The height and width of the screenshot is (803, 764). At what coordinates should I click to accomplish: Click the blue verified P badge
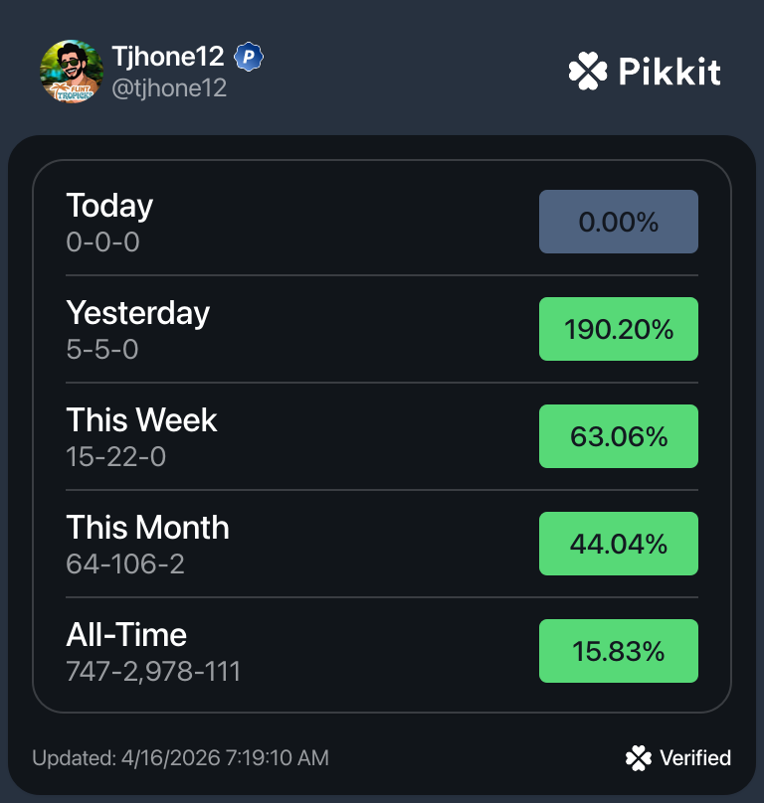point(248,58)
